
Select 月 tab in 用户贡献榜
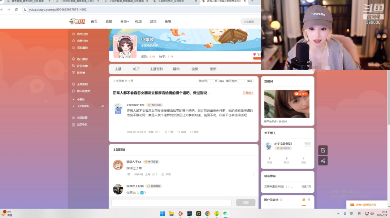(x=309, y=200)
